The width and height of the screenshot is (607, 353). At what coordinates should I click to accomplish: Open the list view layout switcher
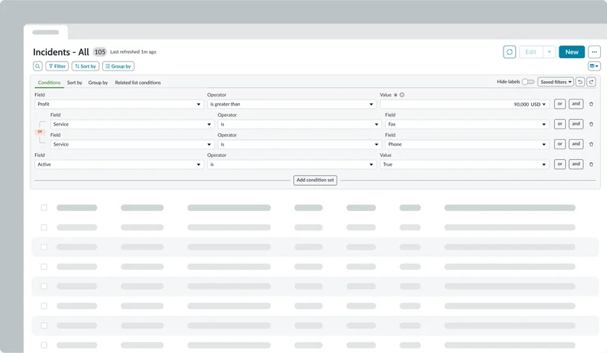tap(594, 66)
